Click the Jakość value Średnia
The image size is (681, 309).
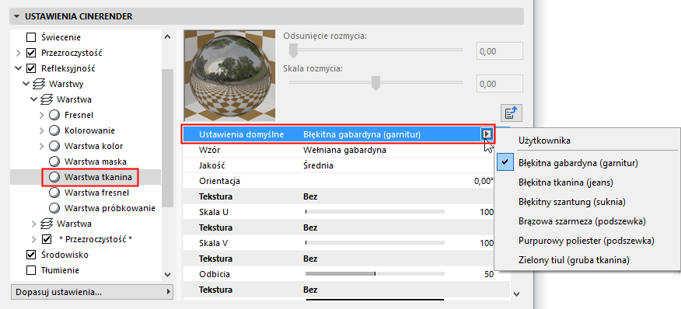coord(319,165)
